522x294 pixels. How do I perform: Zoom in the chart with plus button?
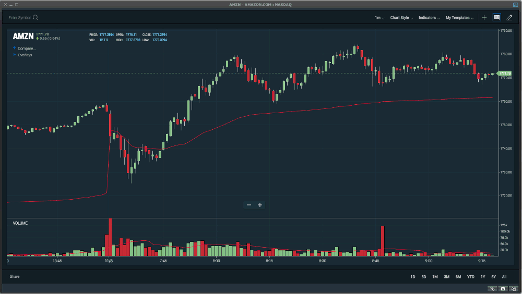click(x=260, y=205)
